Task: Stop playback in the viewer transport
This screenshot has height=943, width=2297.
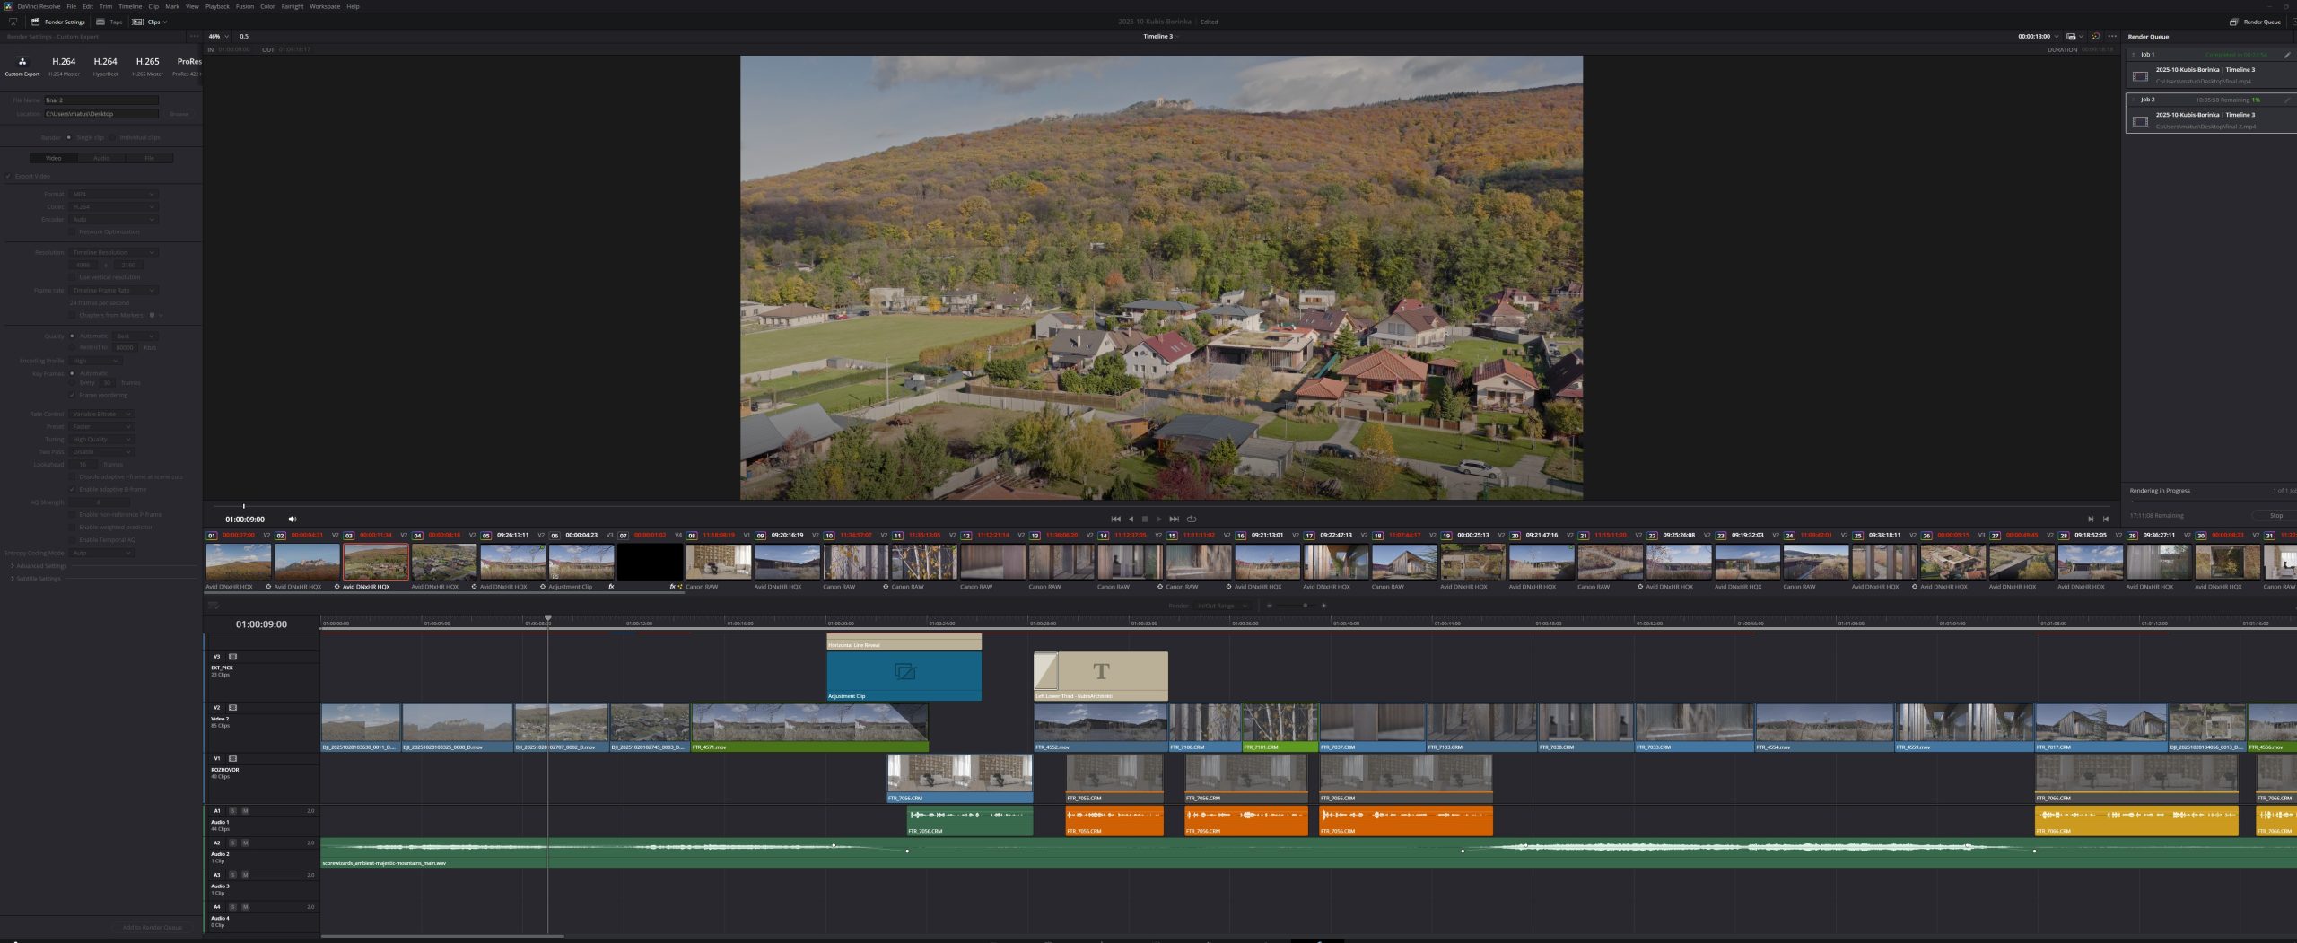Action: click(x=1145, y=519)
